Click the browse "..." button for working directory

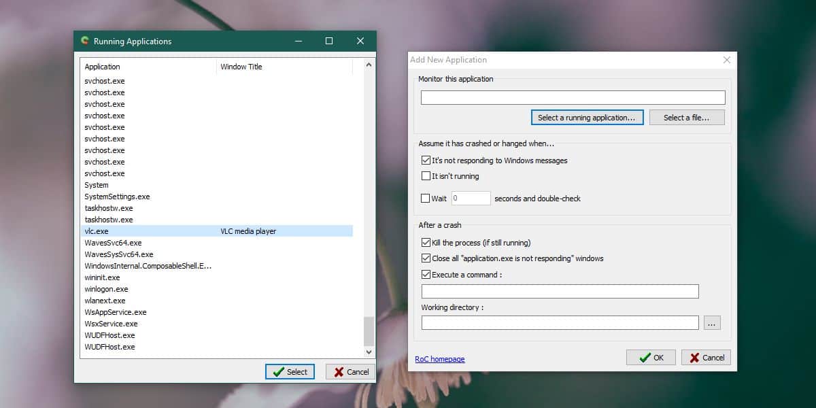pos(712,323)
